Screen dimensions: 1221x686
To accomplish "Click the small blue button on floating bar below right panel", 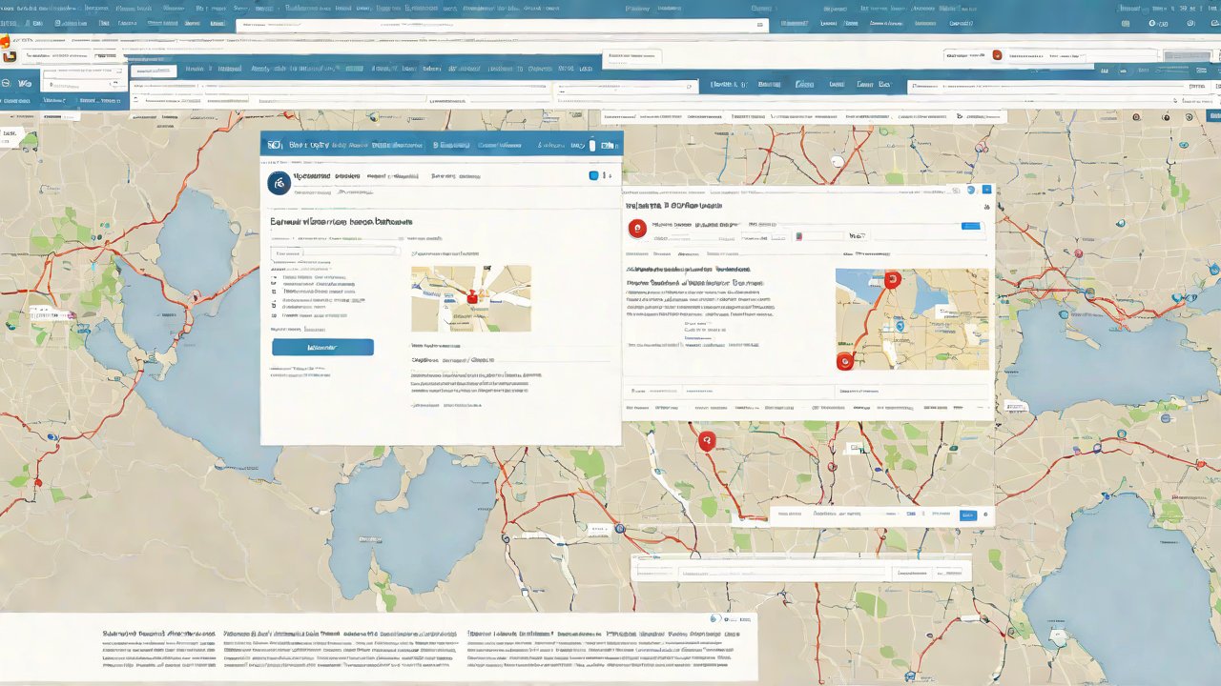I will pyautogui.click(x=967, y=514).
